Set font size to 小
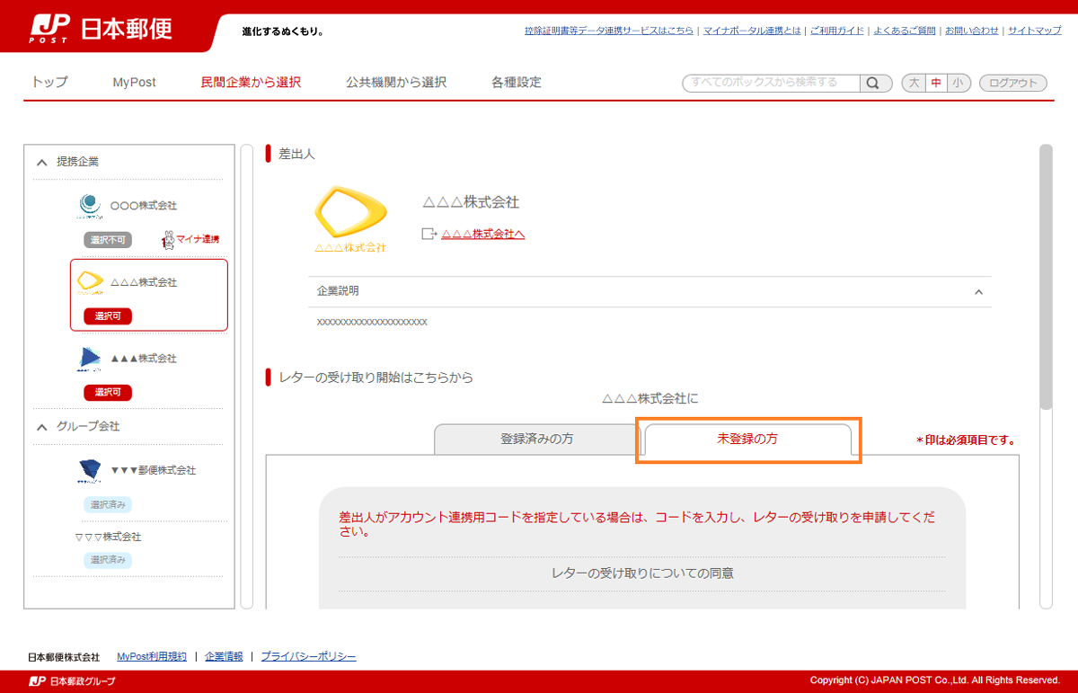The height and width of the screenshot is (693, 1078). coord(959,83)
